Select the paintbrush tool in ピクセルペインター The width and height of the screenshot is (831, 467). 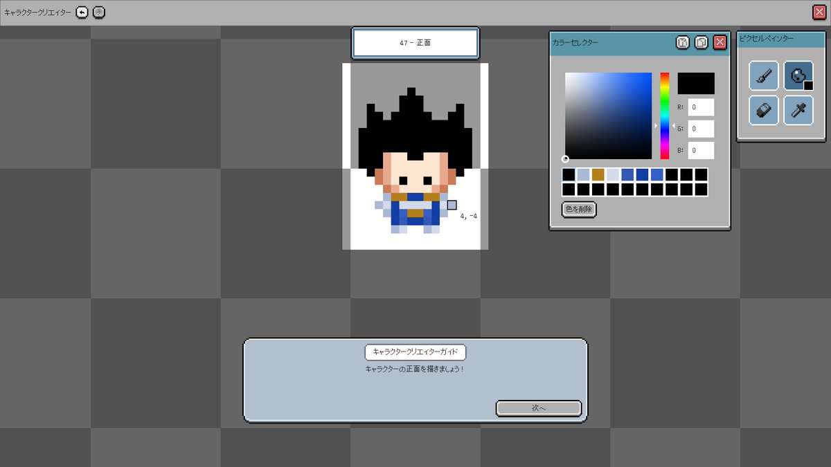click(764, 75)
